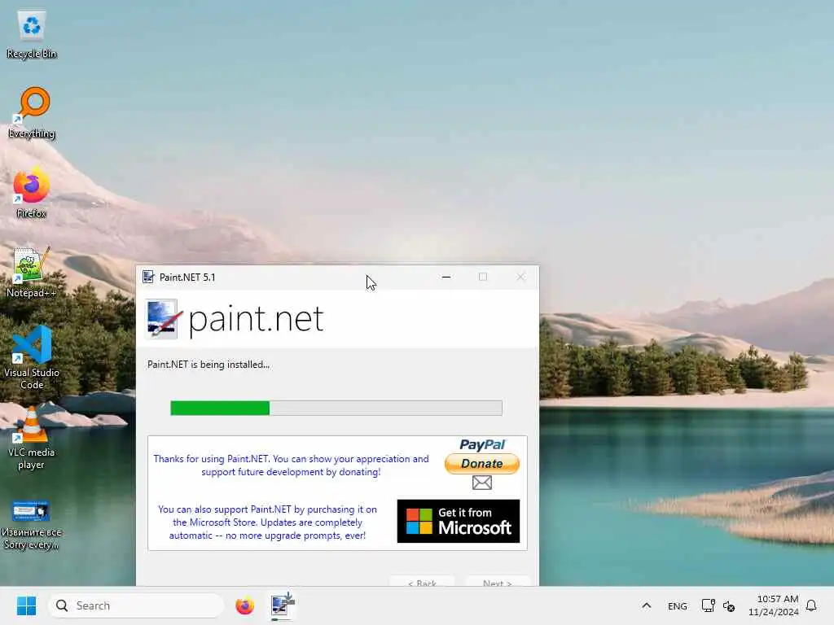Open the Notepad++ desktop shortcut
Screen dimensions: 834x625
click(x=32, y=272)
